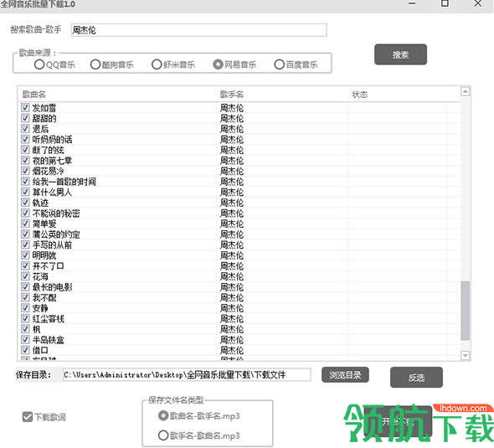The width and height of the screenshot is (494, 448).
Task: Toggle checkbox for 给我一首歌的时间
Action: coord(25,182)
